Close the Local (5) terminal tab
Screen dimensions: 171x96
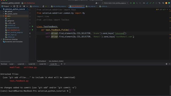(x=58, y=64)
